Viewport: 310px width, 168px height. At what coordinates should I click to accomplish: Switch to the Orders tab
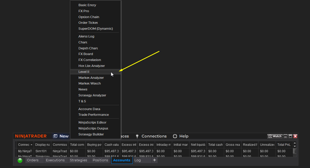point(33,160)
